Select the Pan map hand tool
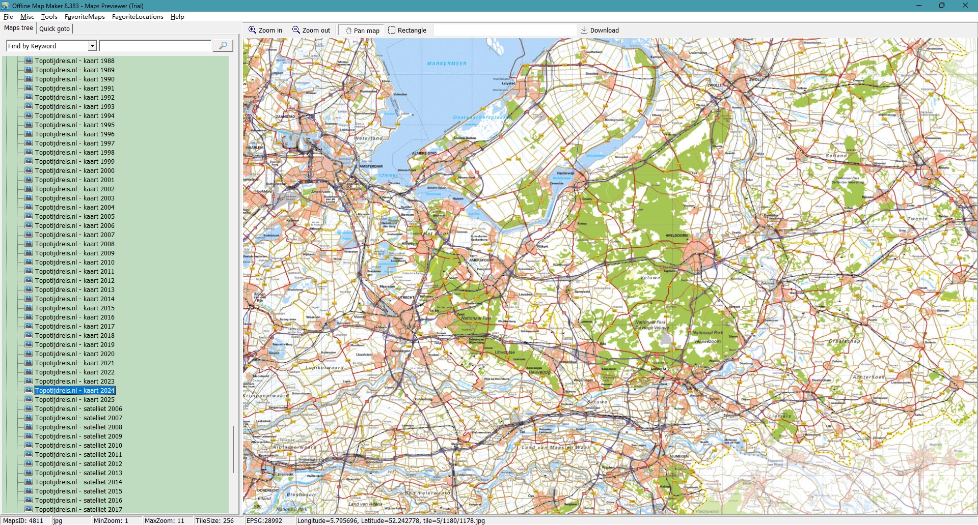Image resolution: width=978 pixels, height=525 pixels. coord(348,31)
